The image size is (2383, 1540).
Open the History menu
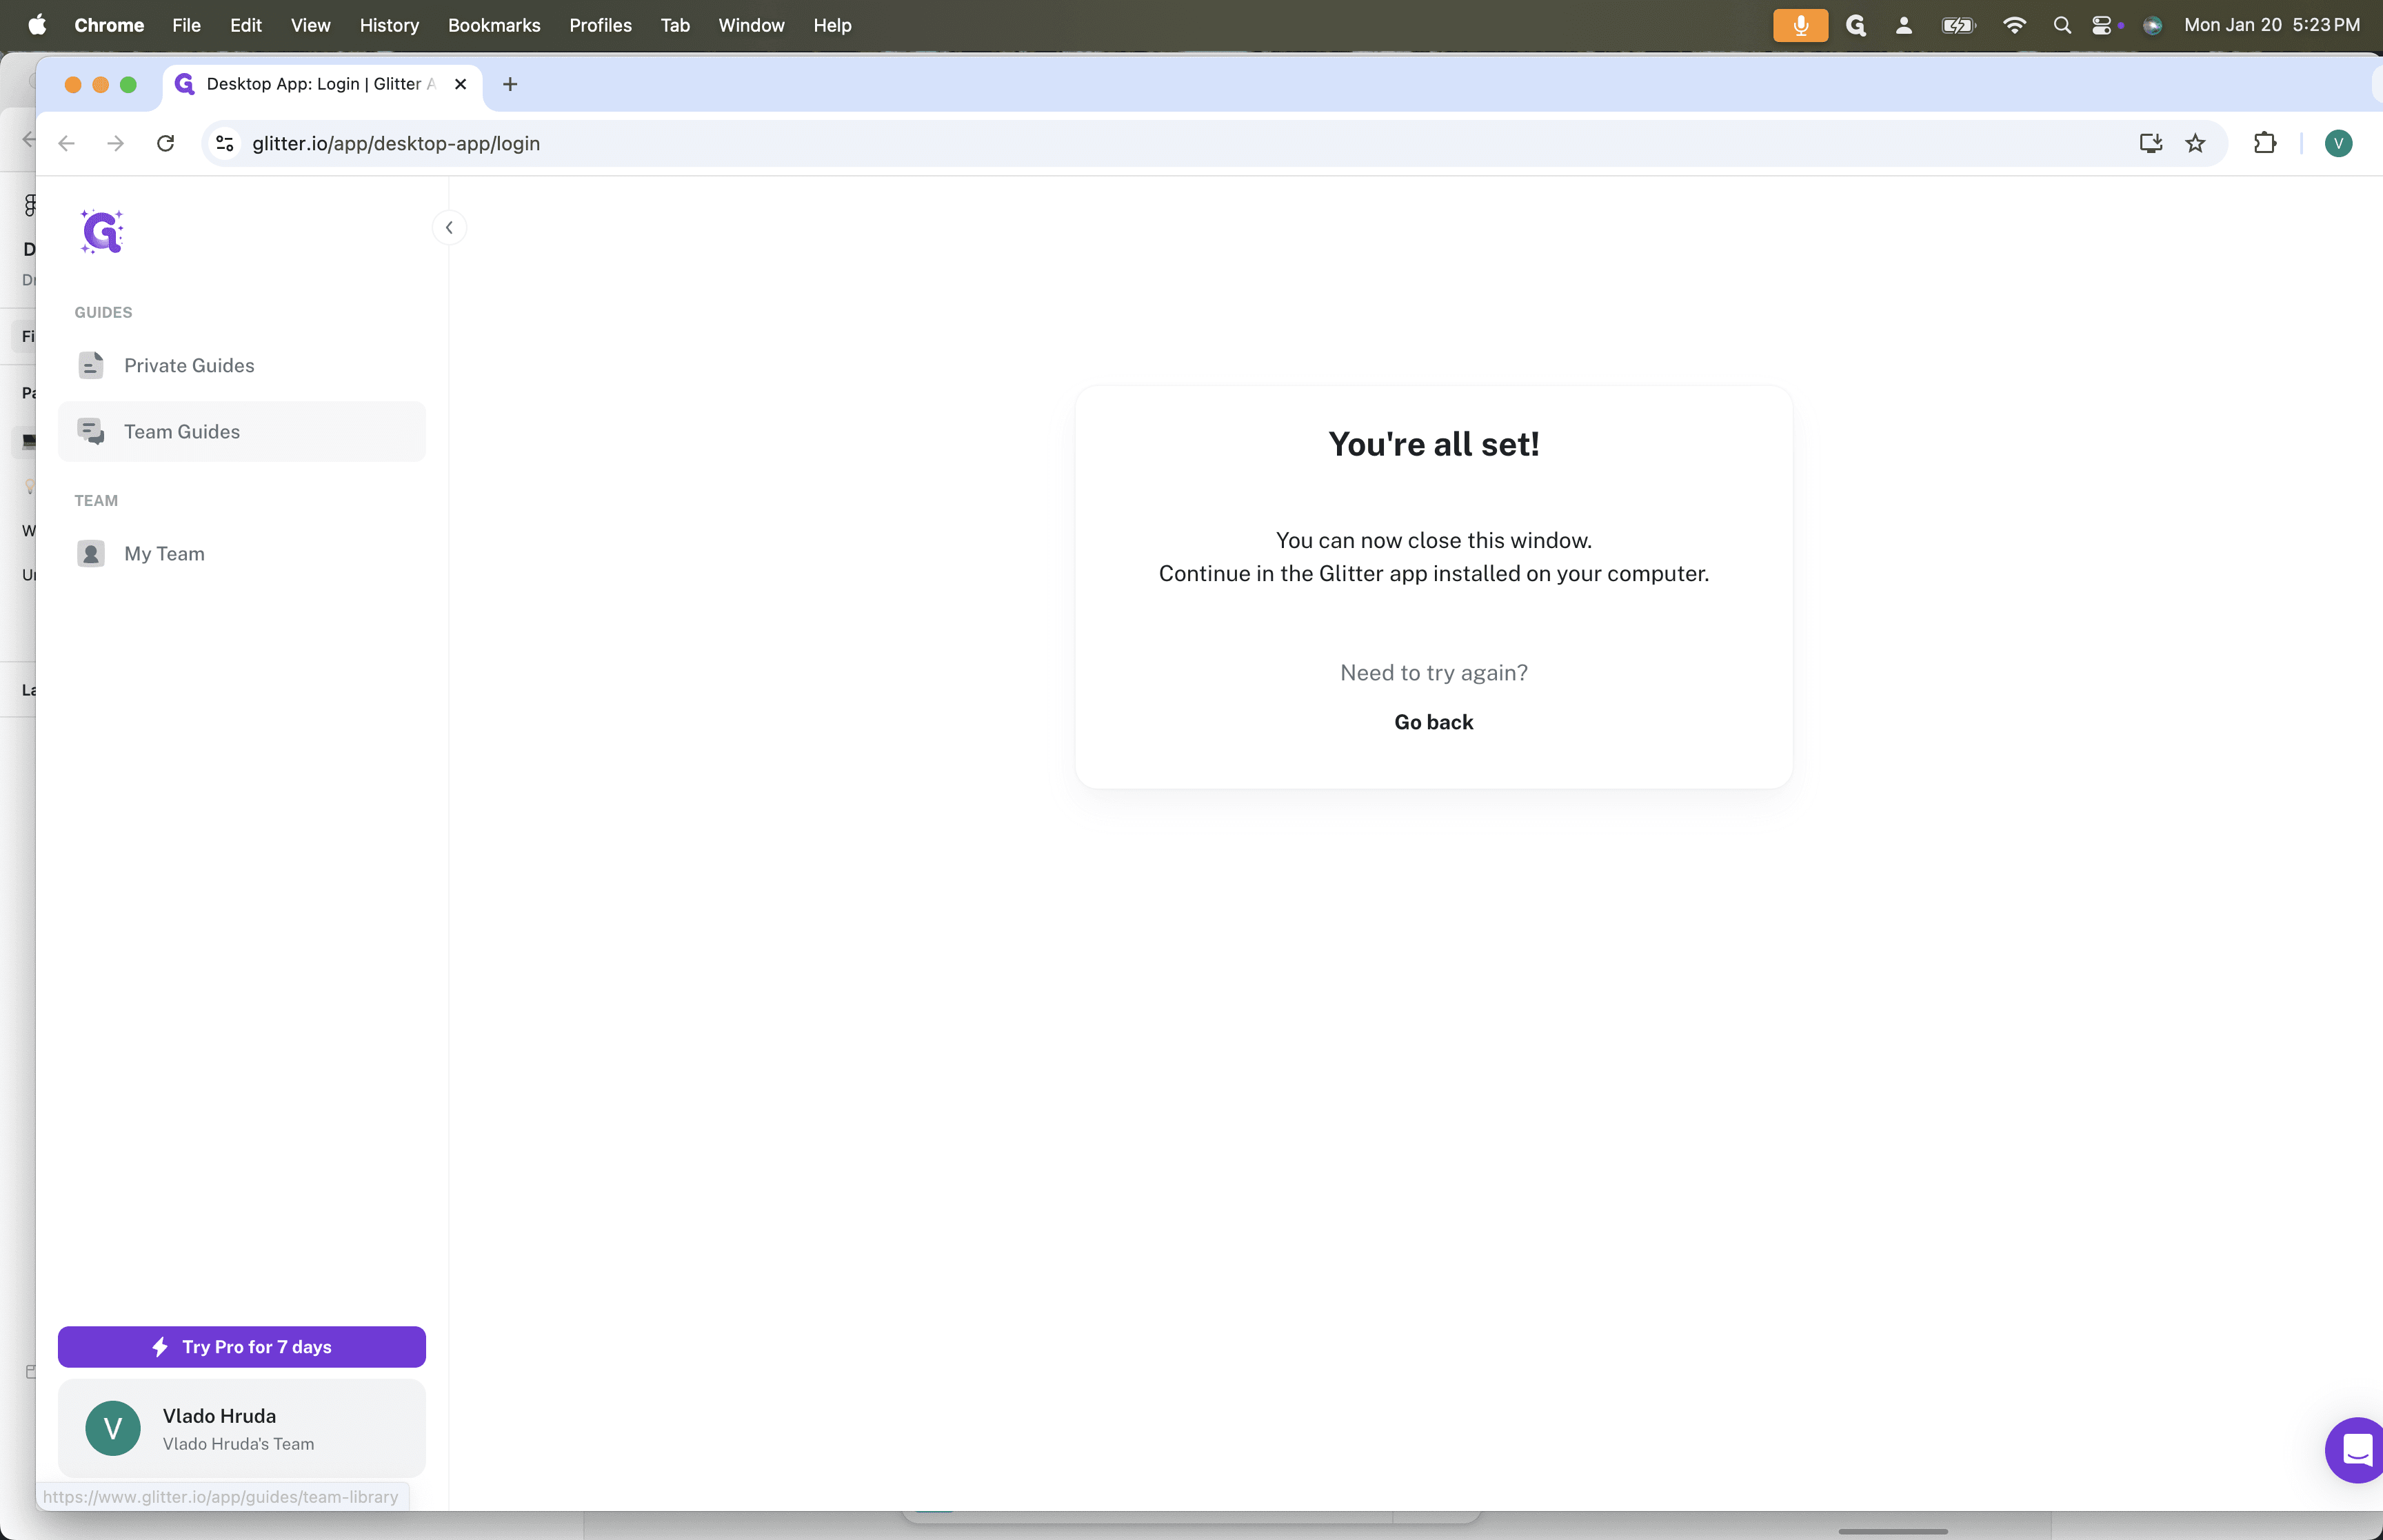click(389, 25)
